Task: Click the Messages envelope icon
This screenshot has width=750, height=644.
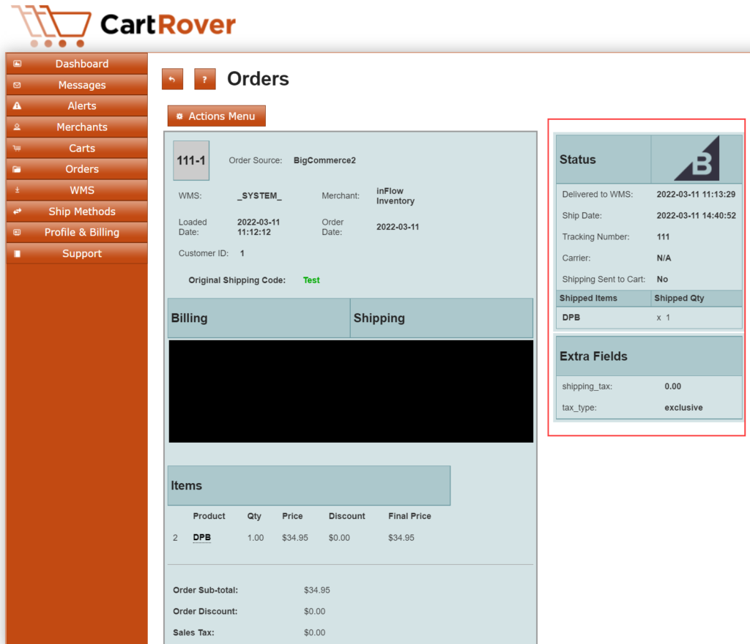Action: pos(18,85)
